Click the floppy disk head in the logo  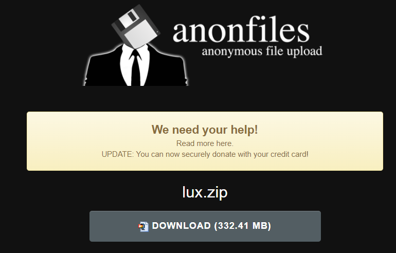coord(136,27)
